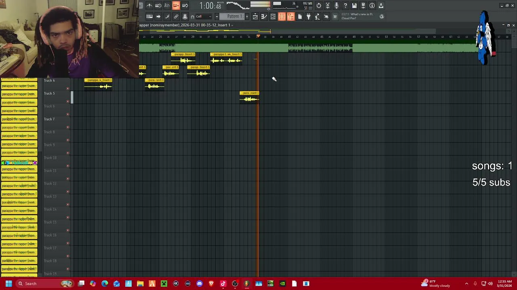Screen dimensions: 517x290
Task: Open the Cell snap dropdown
Action: [x=203, y=17]
